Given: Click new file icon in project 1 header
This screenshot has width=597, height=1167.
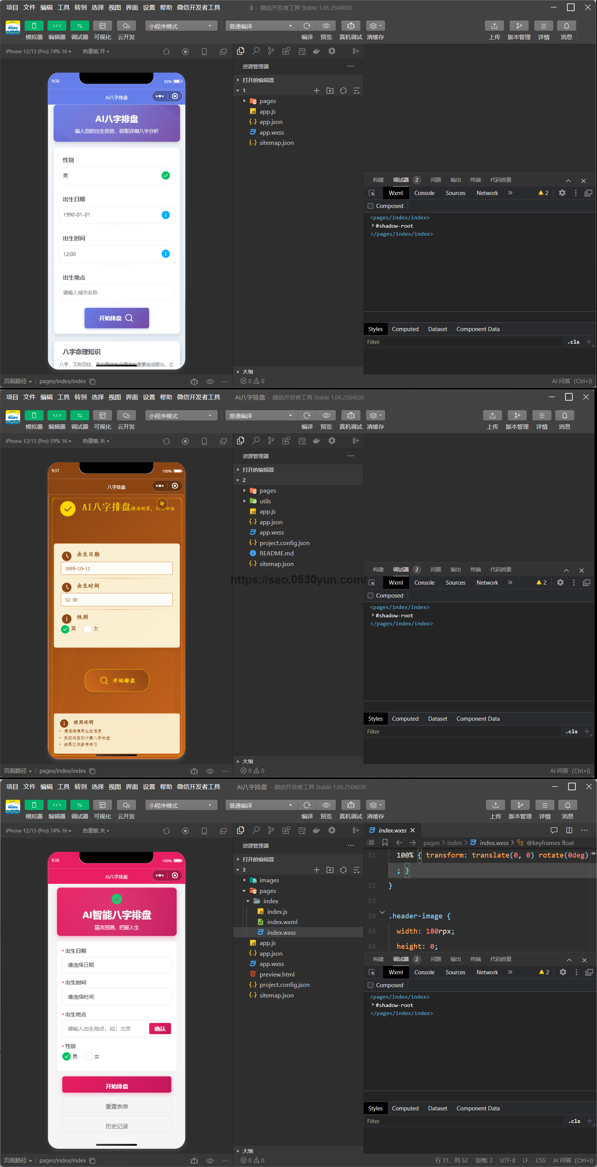Looking at the screenshot, I should point(316,90).
